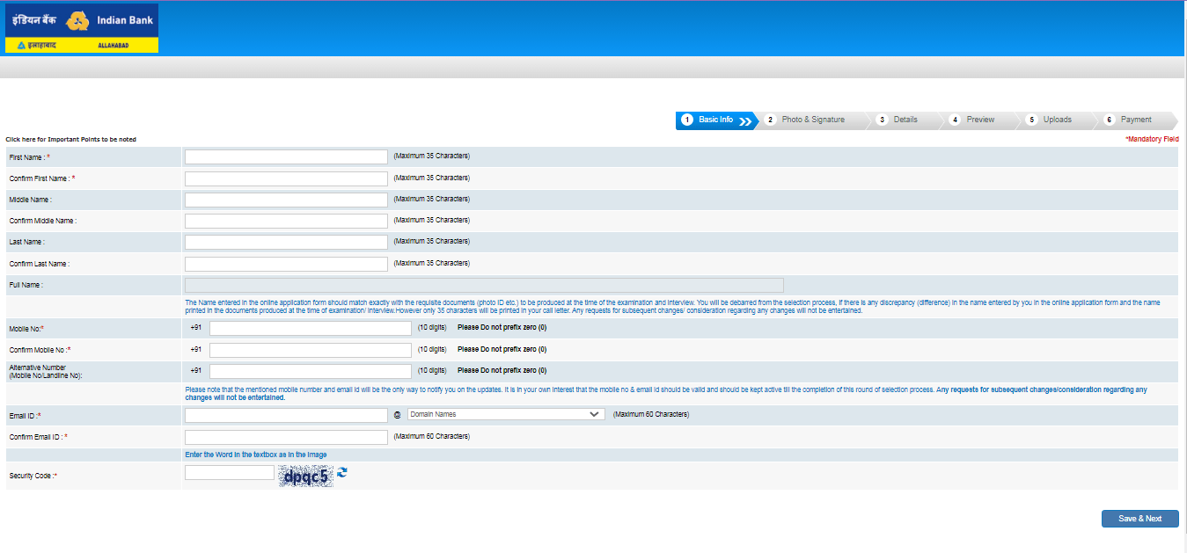1187x553 pixels.
Task: Click the Indian Bank logo
Action: 82,28
